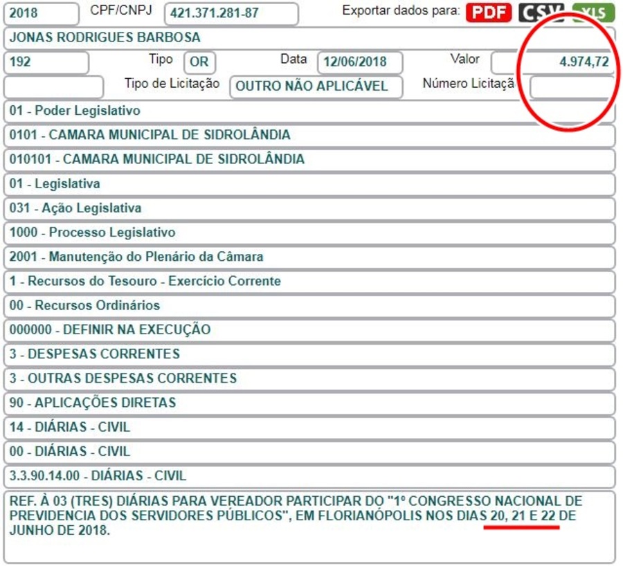The height and width of the screenshot is (566, 623).
Task: Click the Tipo field showing OR
Action: point(199,62)
